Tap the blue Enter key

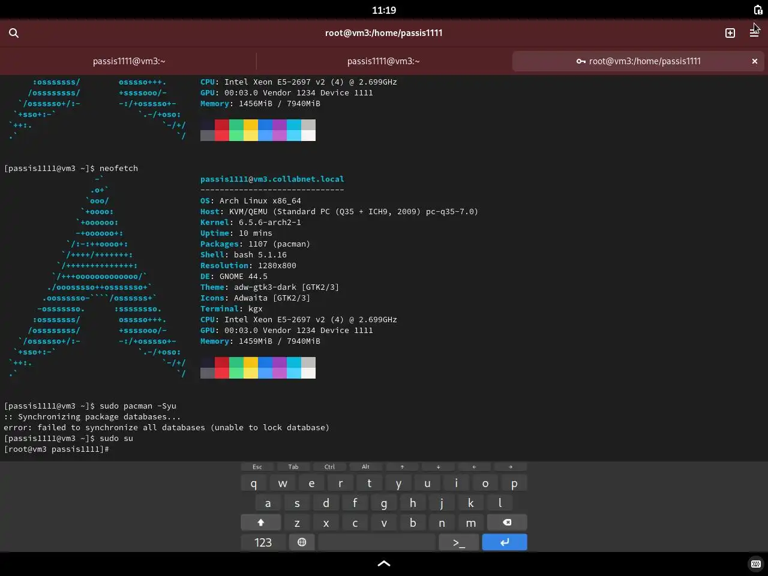pos(505,542)
